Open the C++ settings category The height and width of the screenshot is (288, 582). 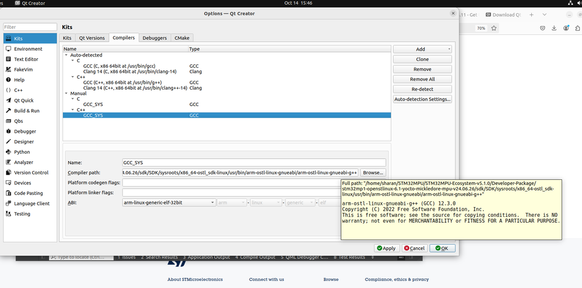pyautogui.click(x=30, y=90)
